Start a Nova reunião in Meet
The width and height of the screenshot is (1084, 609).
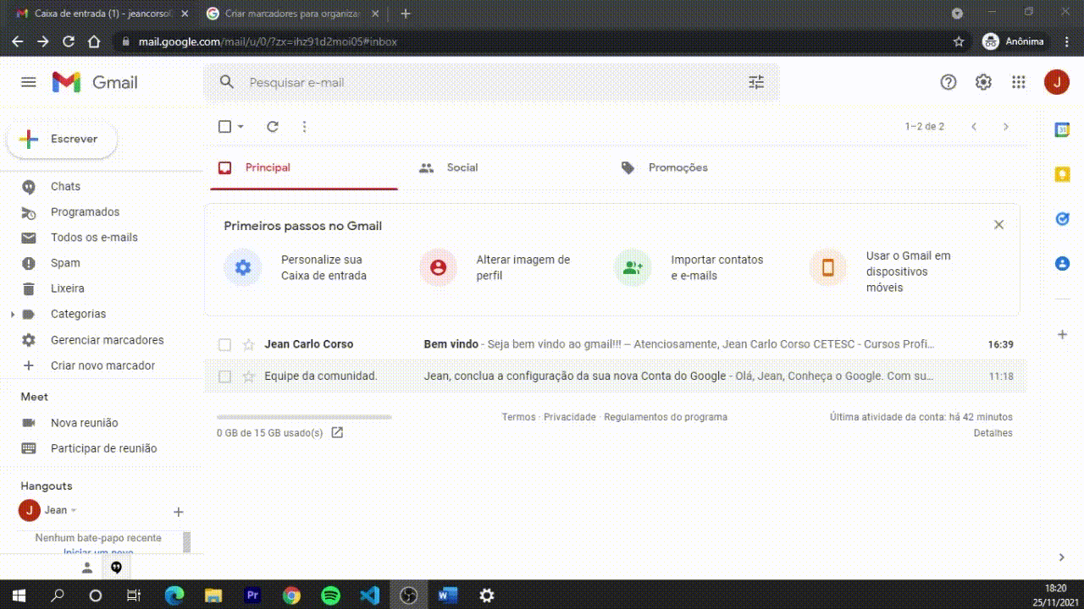[x=84, y=423]
